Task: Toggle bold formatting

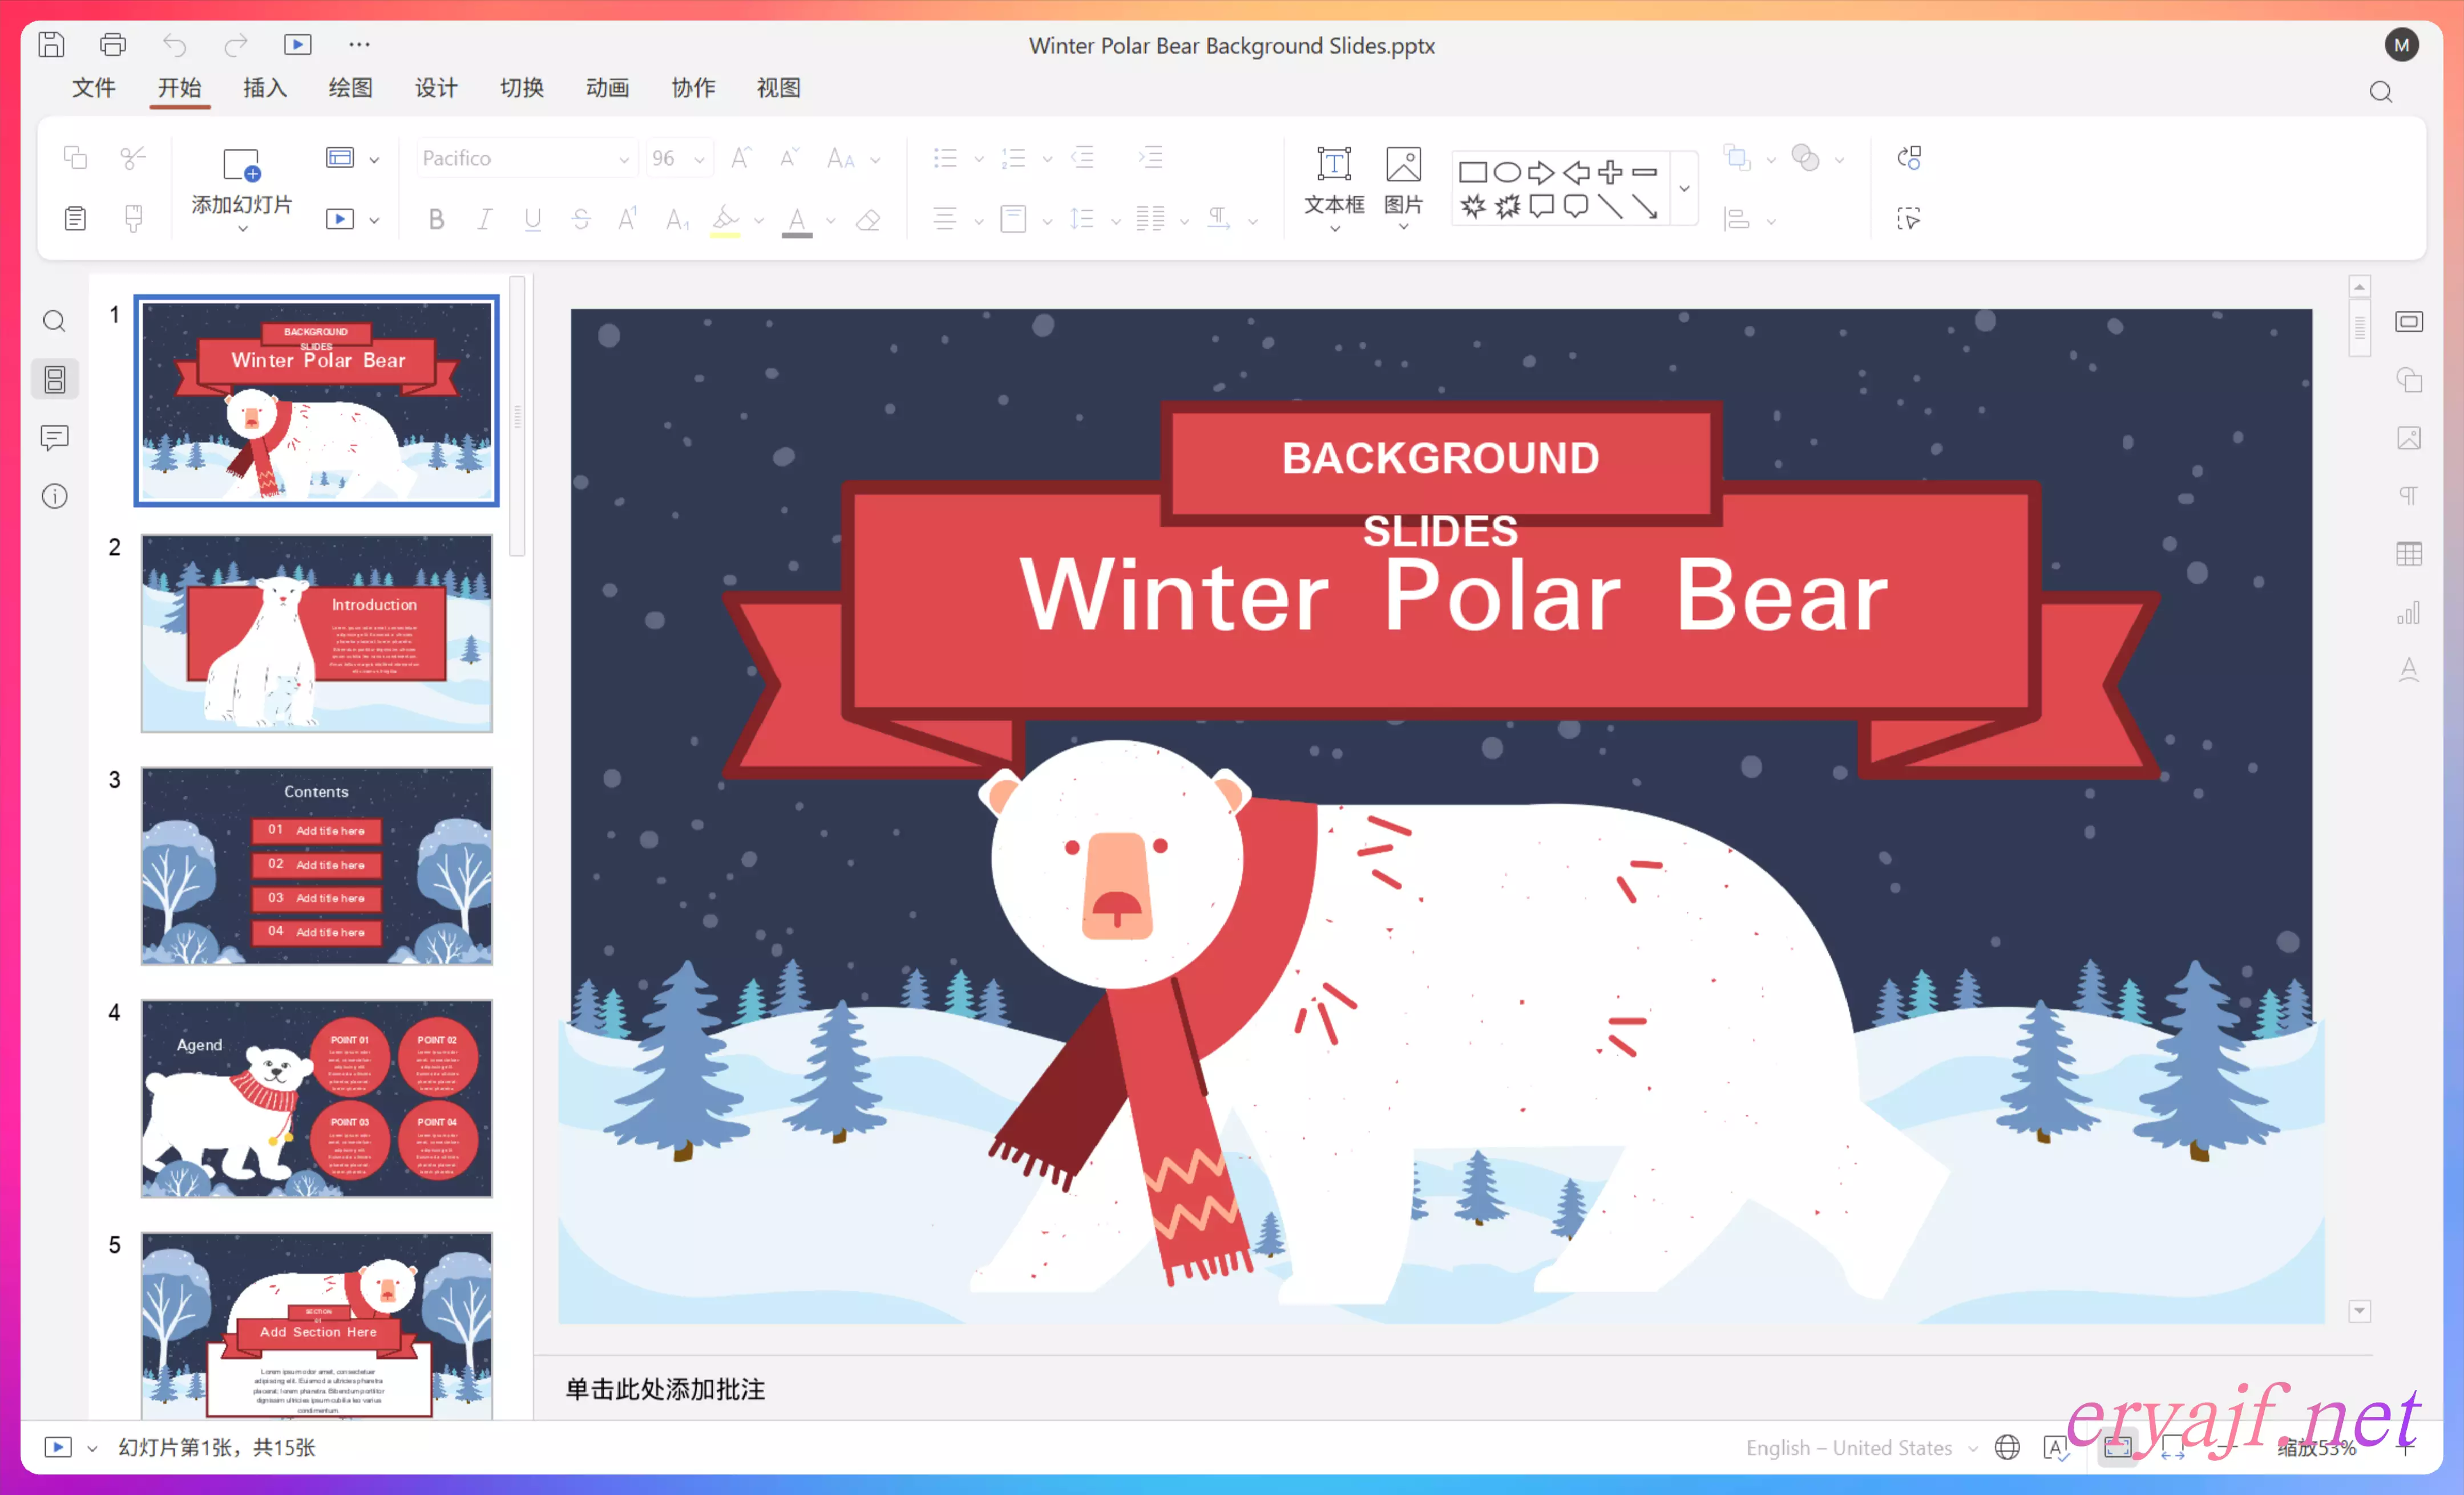Action: coord(436,220)
